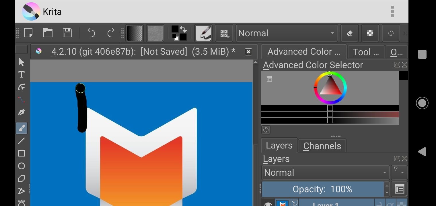This screenshot has height=206, width=436.
Task: Toggle eraser mode
Action: point(350,33)
